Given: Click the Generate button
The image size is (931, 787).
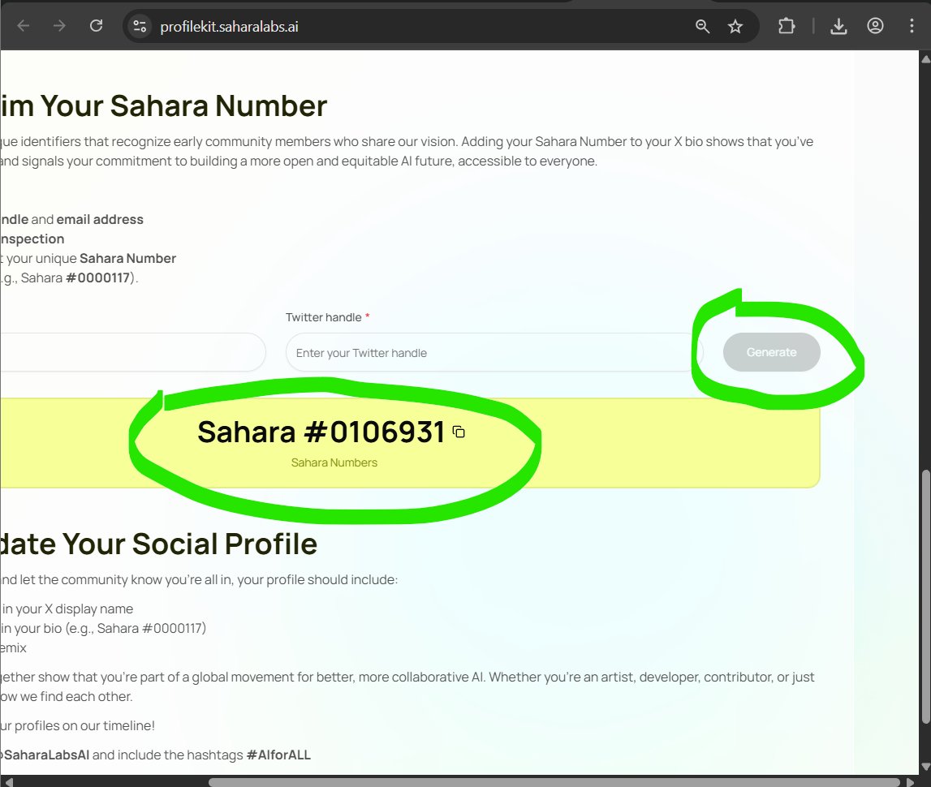Looking at the screenshot, I should coord(771,353).
